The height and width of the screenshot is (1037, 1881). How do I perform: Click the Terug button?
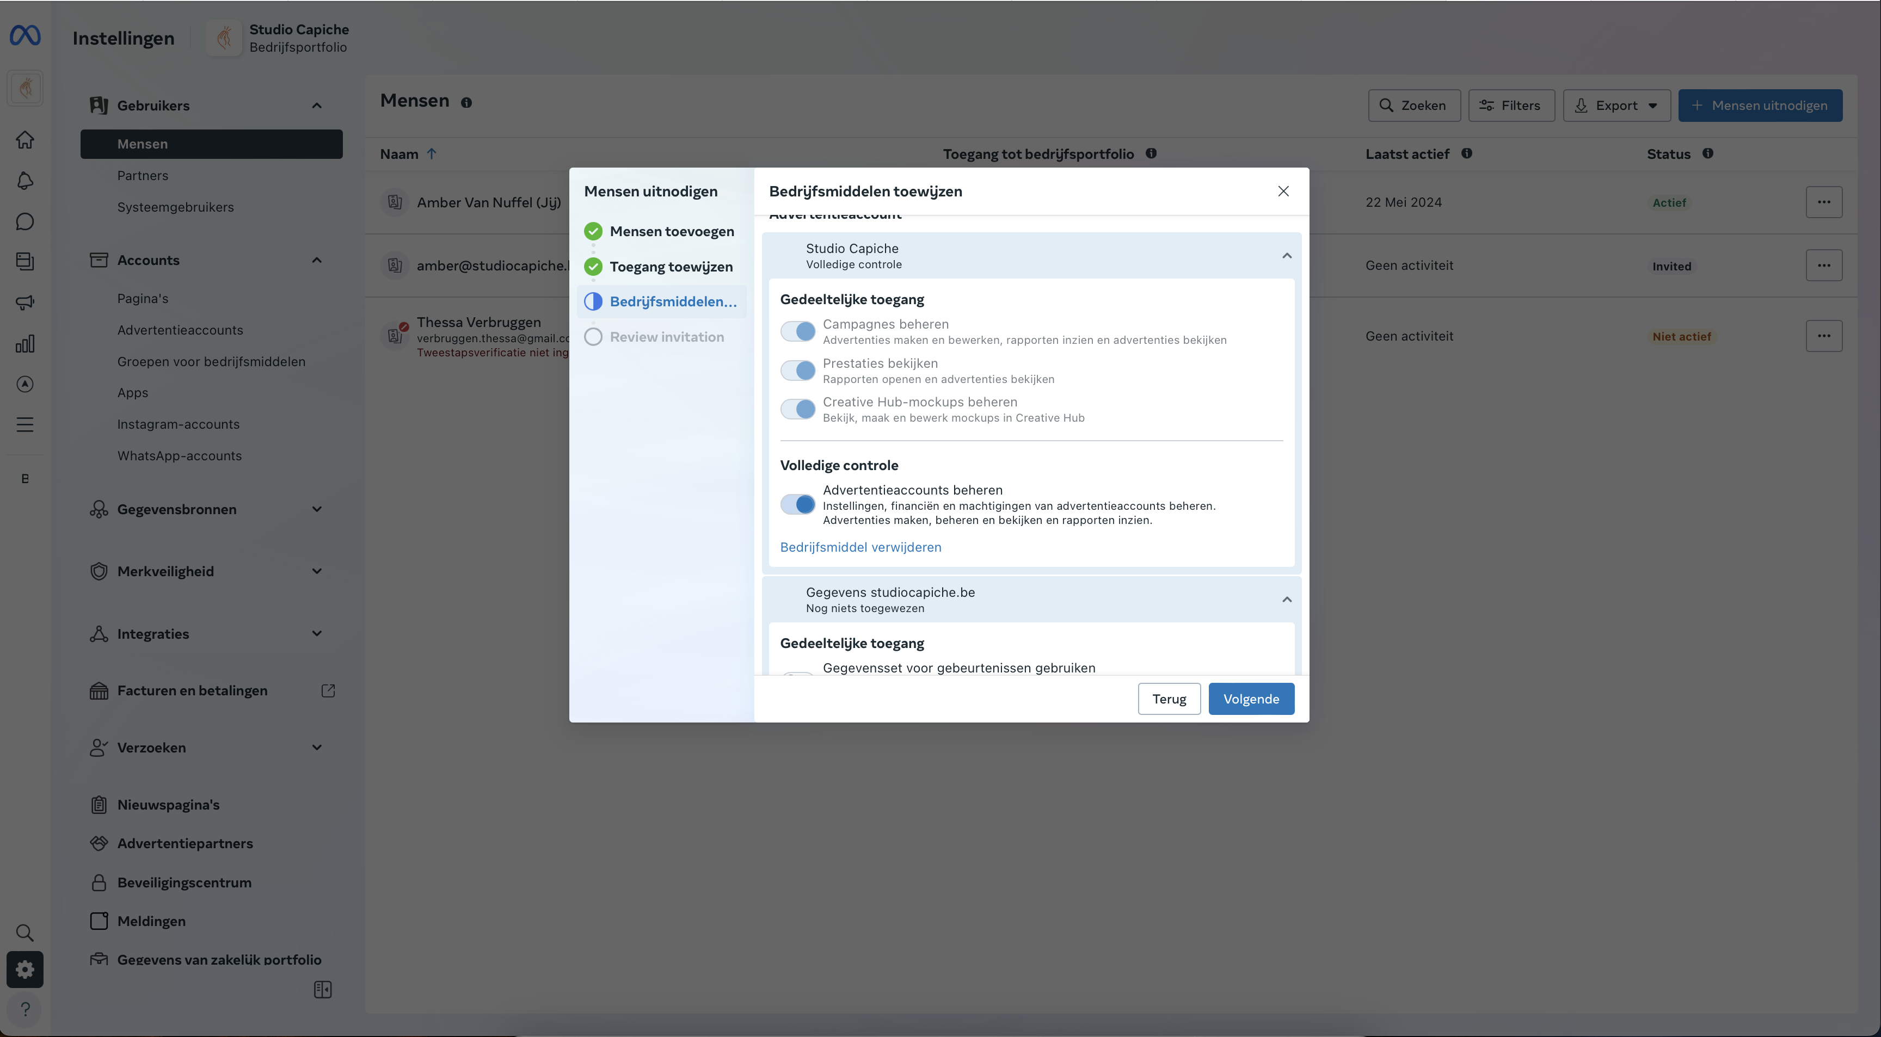(1169, 699)
